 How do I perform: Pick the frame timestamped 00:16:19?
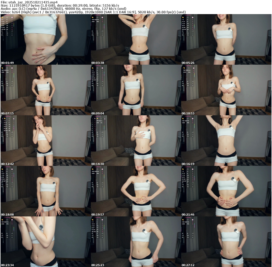226,141
